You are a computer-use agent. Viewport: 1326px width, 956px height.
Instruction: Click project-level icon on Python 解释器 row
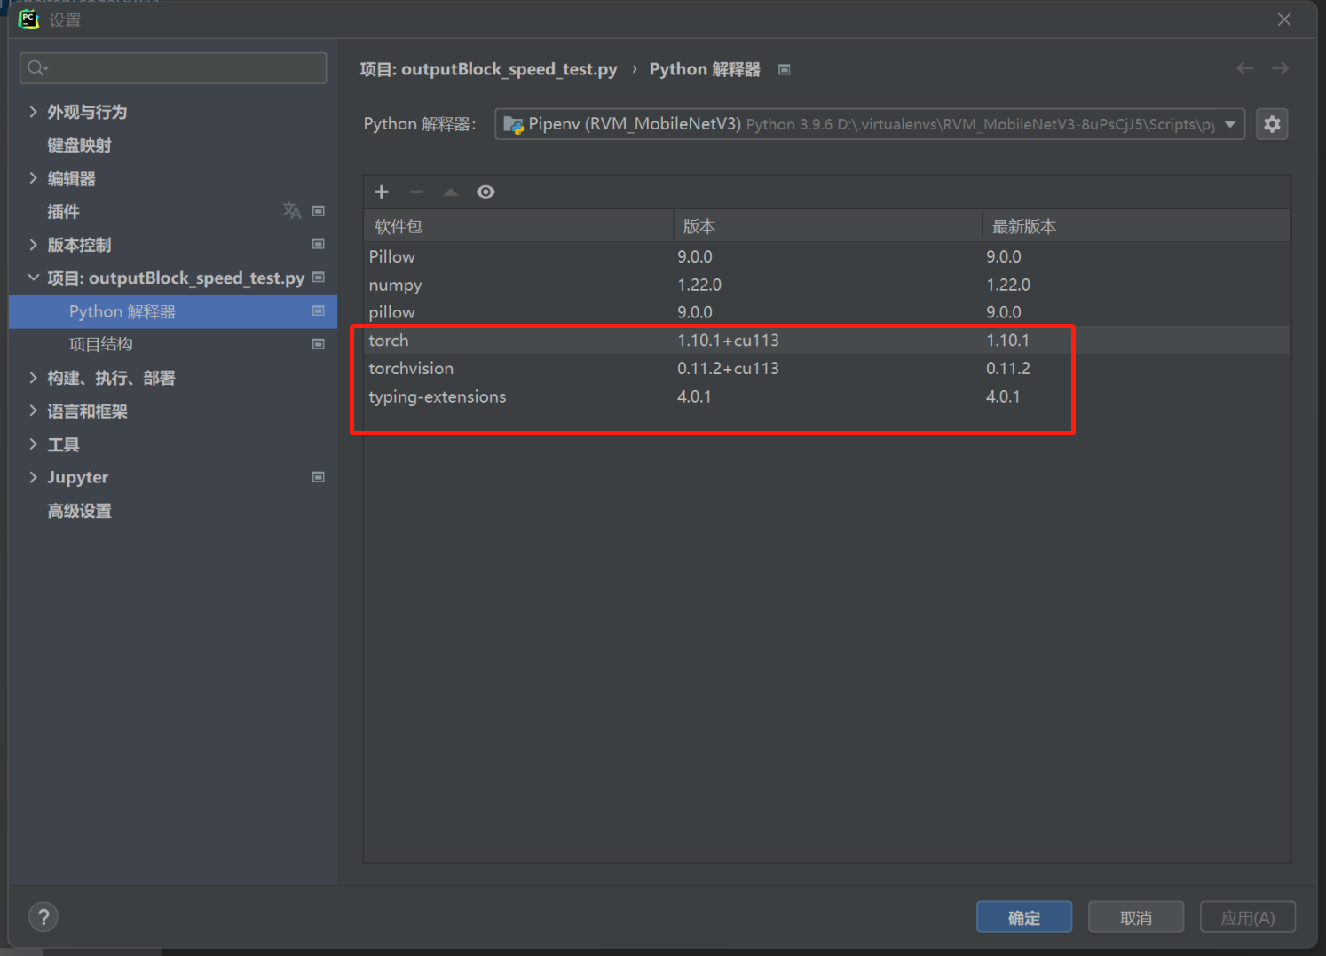click(x=319, y=311)
